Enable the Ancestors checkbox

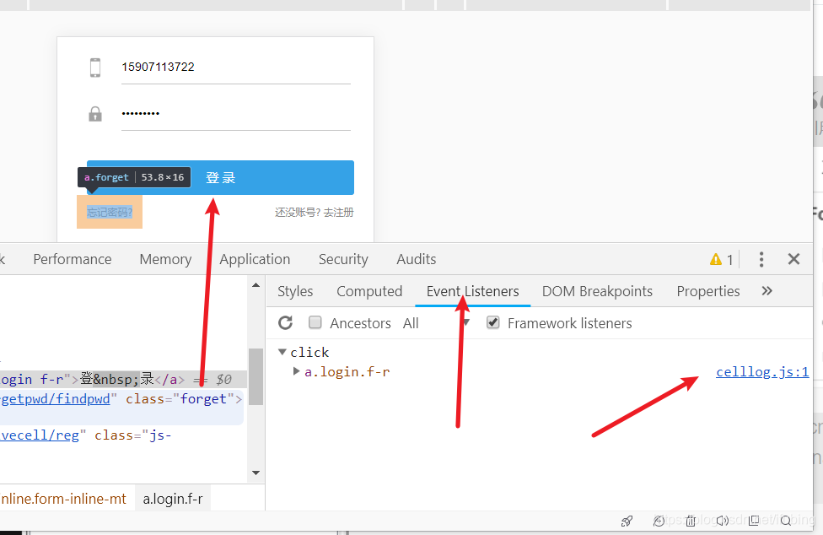(x=315, y=322)
